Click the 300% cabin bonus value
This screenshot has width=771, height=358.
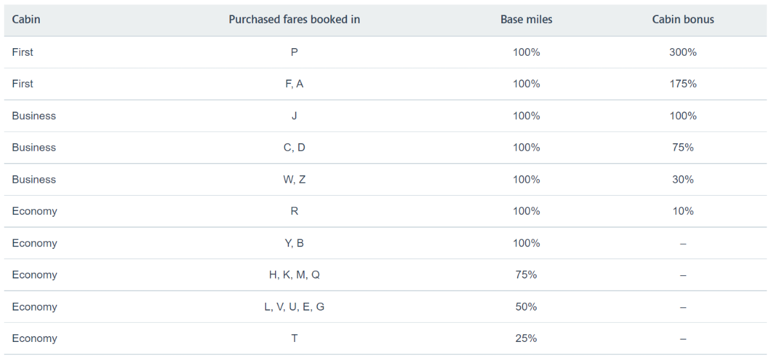pos(683,52)
